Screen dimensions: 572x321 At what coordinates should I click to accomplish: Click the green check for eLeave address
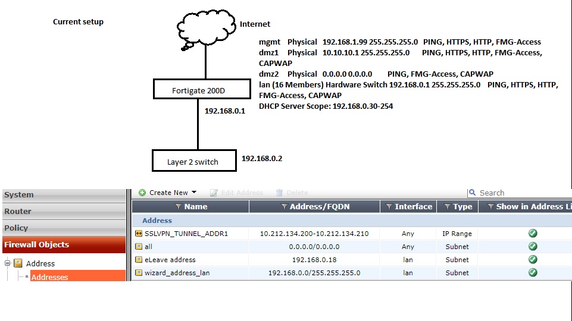click(533, 259)
